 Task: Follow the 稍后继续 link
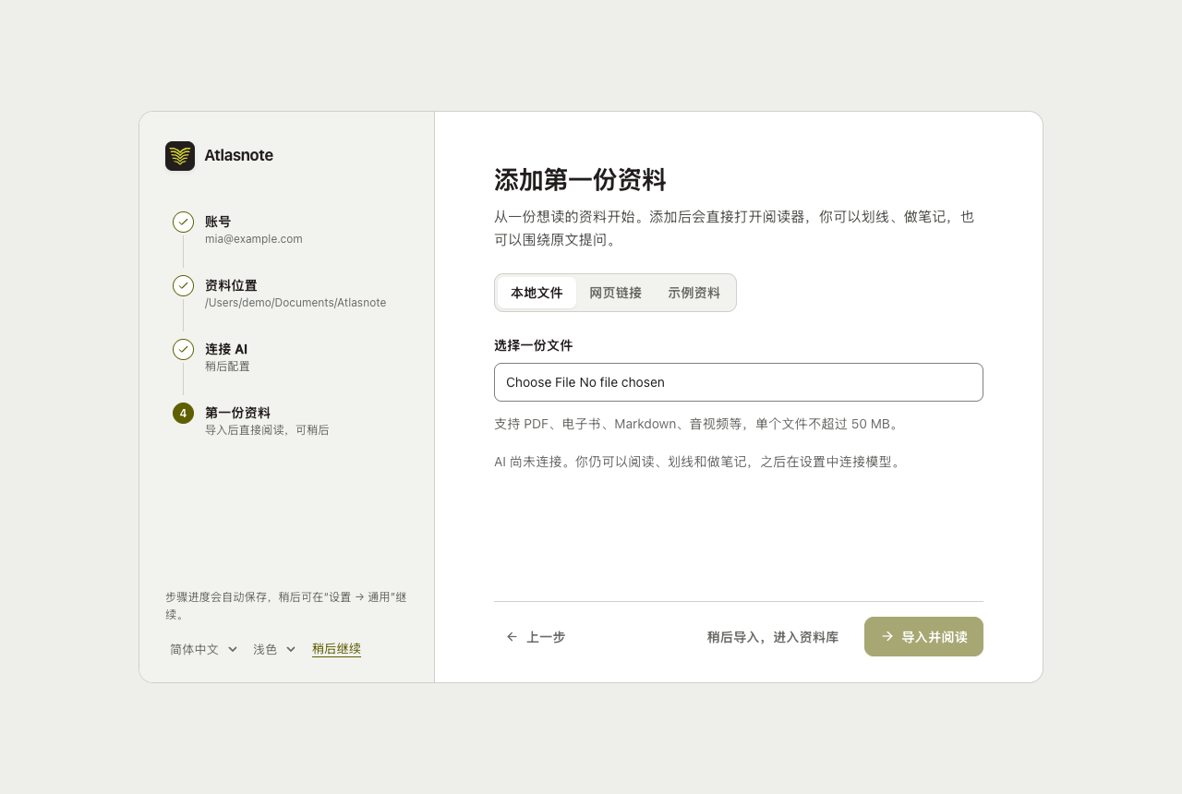click(x=336, y=649)
